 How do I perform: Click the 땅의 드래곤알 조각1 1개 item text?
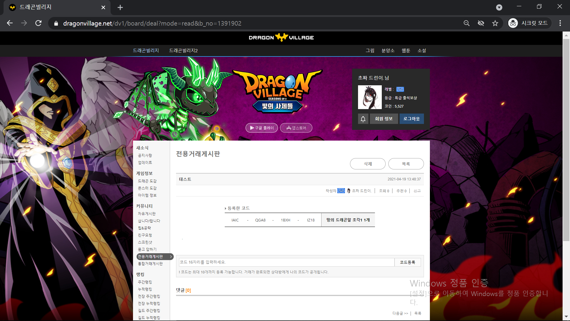348,220
